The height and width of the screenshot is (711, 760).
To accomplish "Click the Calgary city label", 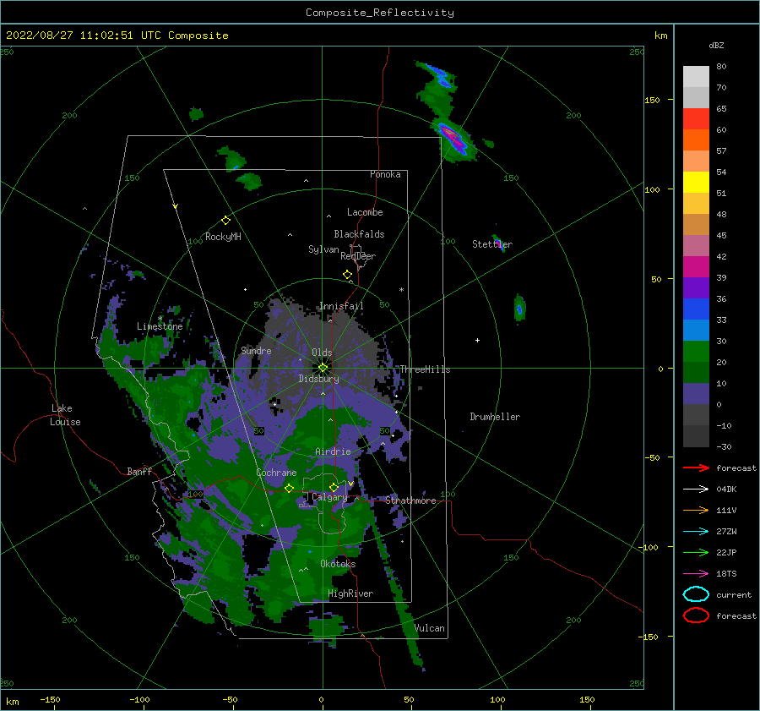I will tap(329, 497).
